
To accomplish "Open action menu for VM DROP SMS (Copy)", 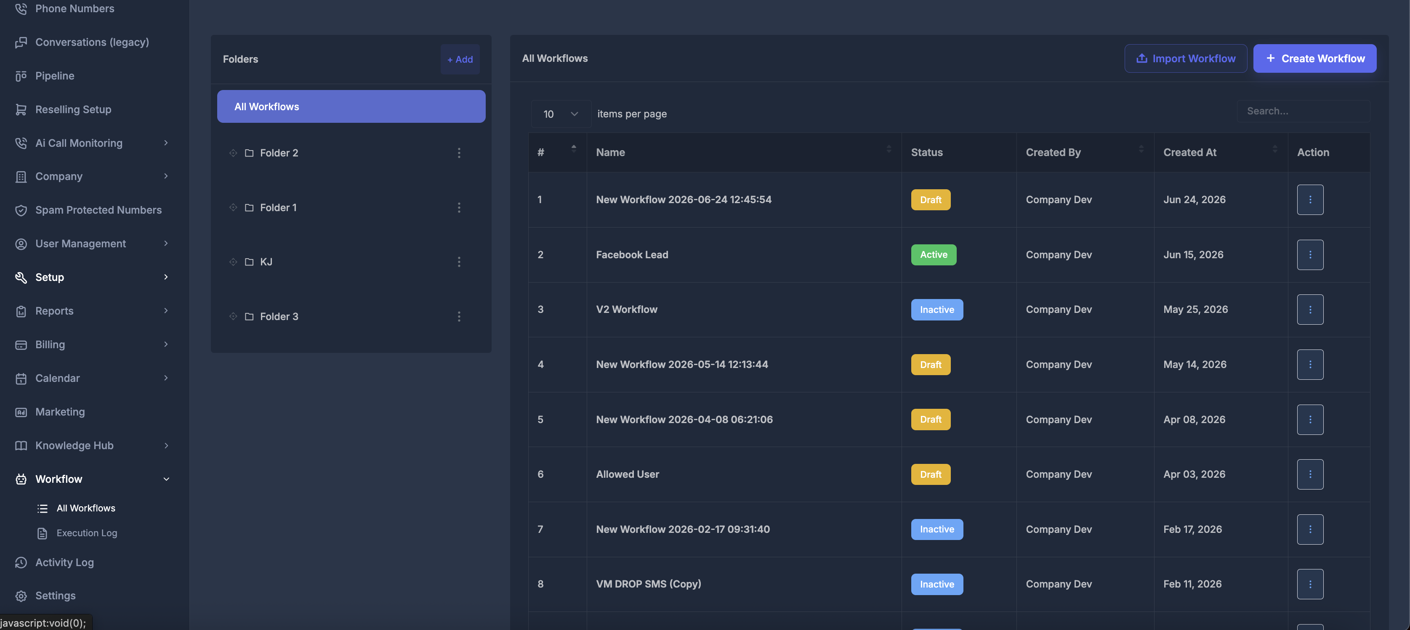I will 1310,584.
